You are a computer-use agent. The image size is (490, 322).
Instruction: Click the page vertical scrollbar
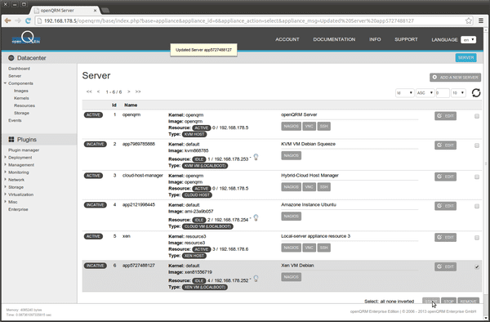pos(486,163)
